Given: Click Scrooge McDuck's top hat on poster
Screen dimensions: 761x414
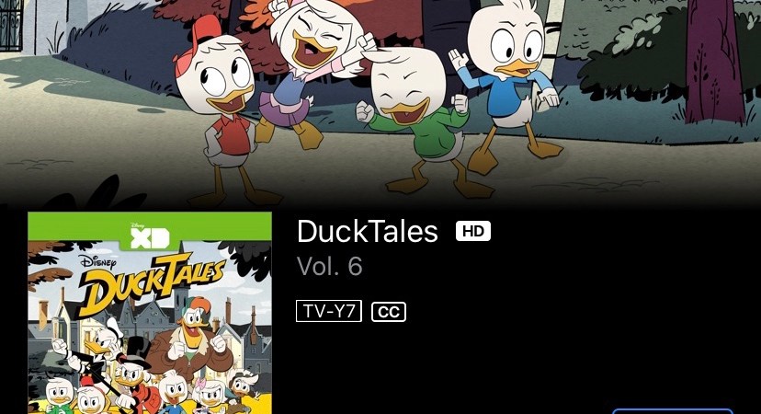Looking at the screenshot, I should (x=136, y=351).
